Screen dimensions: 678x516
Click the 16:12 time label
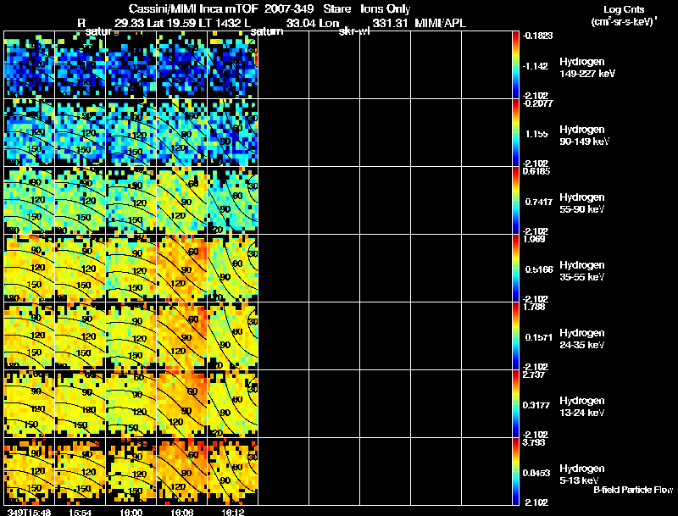point(233,512)
